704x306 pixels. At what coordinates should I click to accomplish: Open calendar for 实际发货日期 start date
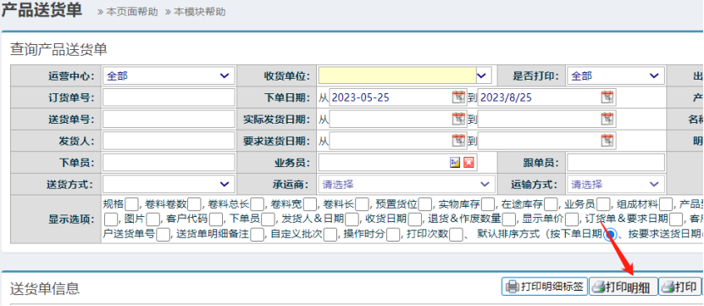point(459,119)
